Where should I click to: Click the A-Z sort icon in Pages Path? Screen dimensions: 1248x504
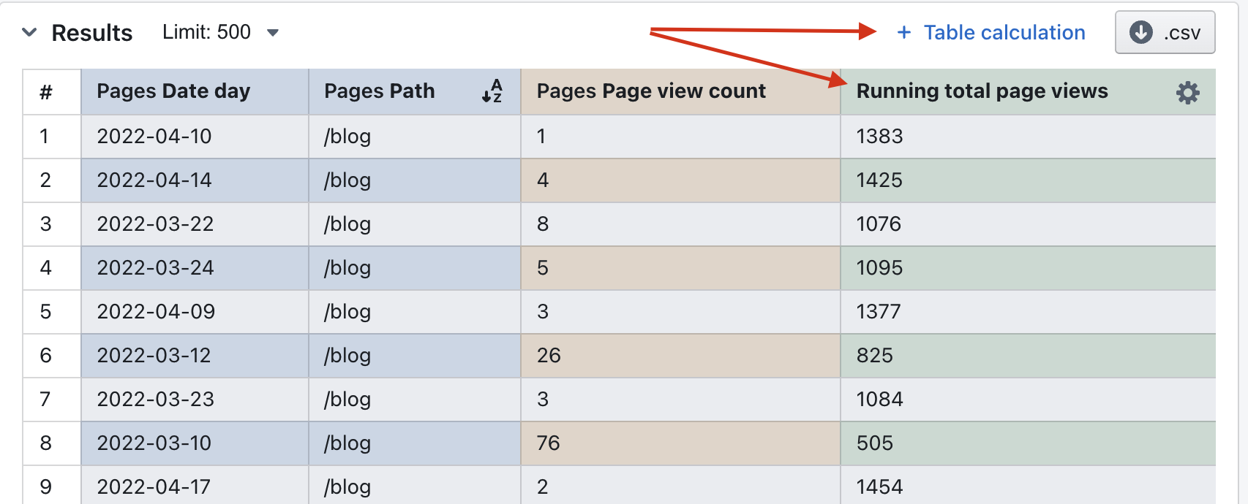[x=492, y=91]
